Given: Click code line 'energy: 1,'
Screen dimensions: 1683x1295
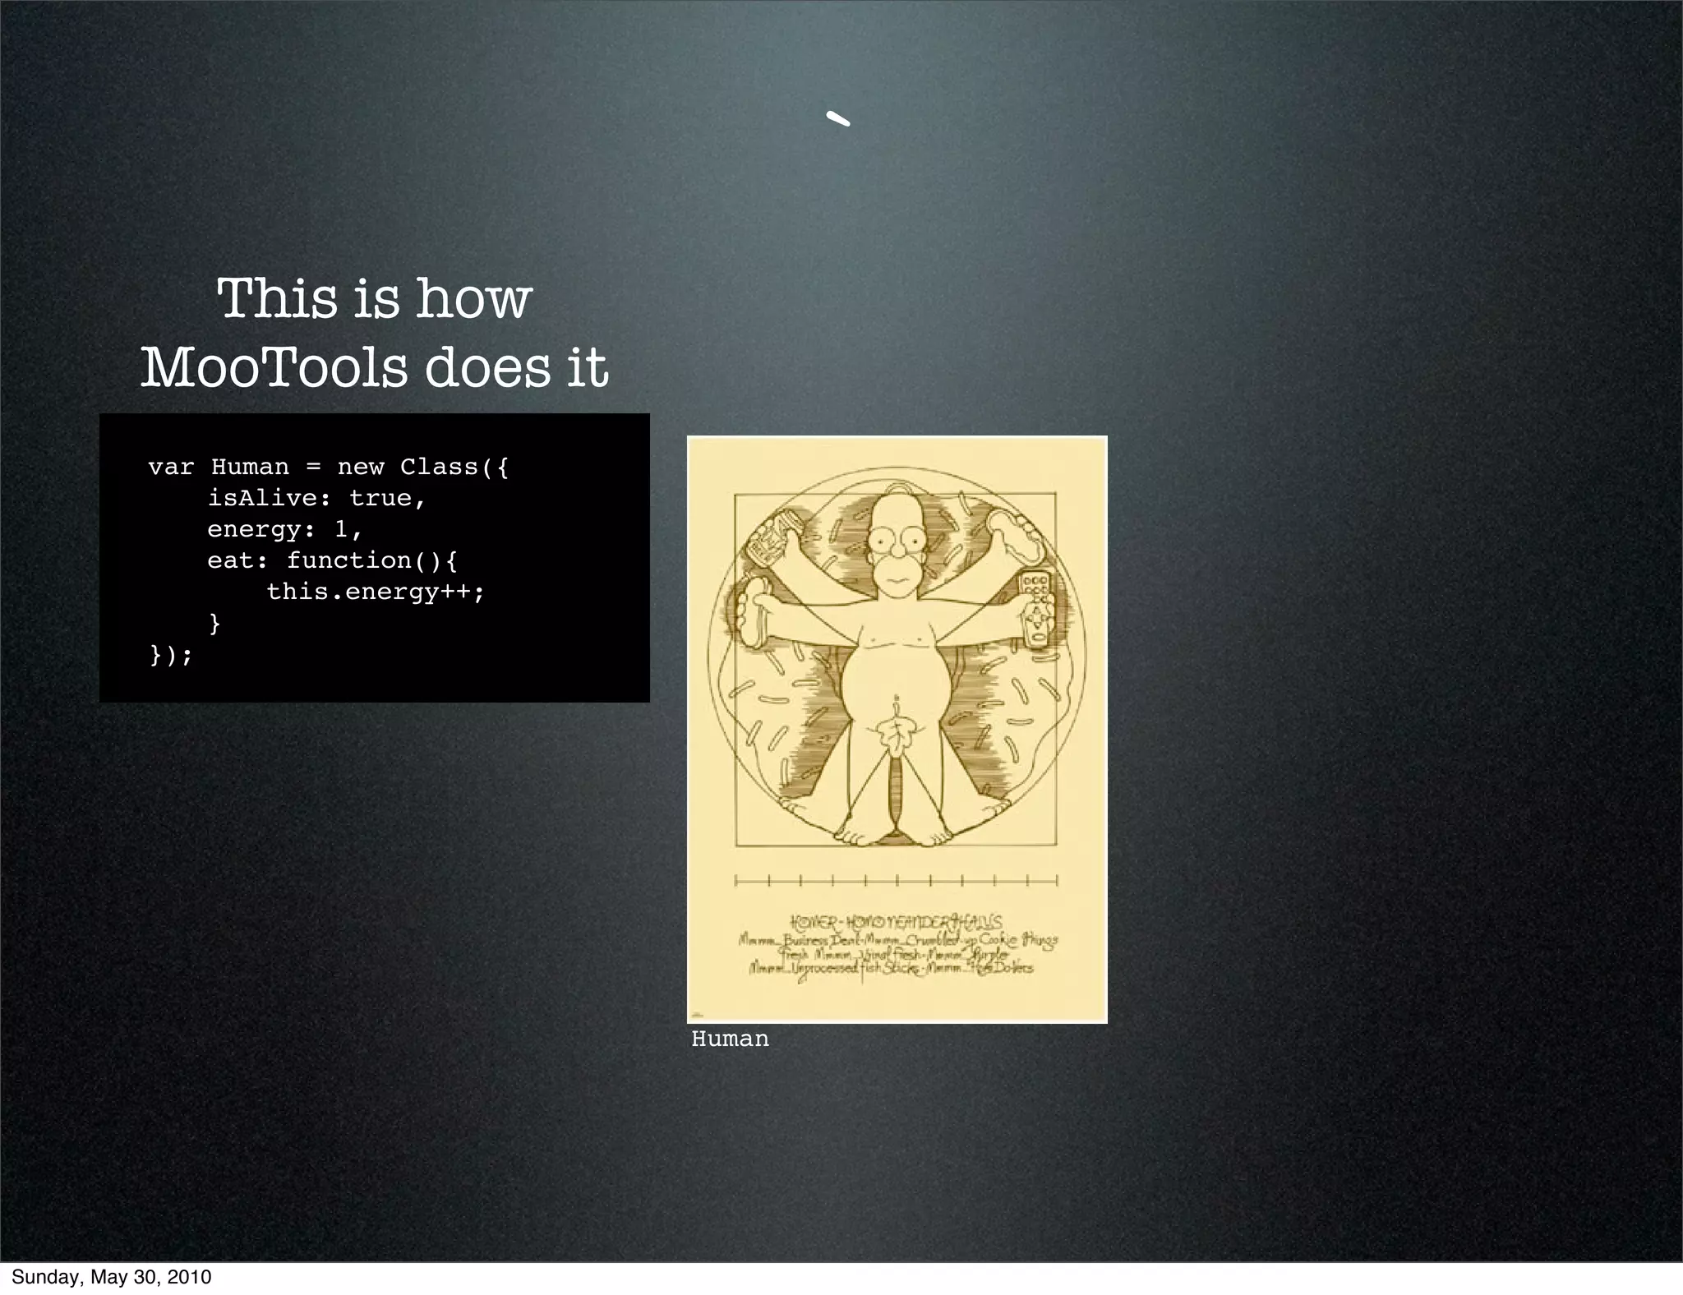Looking at the screenshot, I should (x=284, y=529).
